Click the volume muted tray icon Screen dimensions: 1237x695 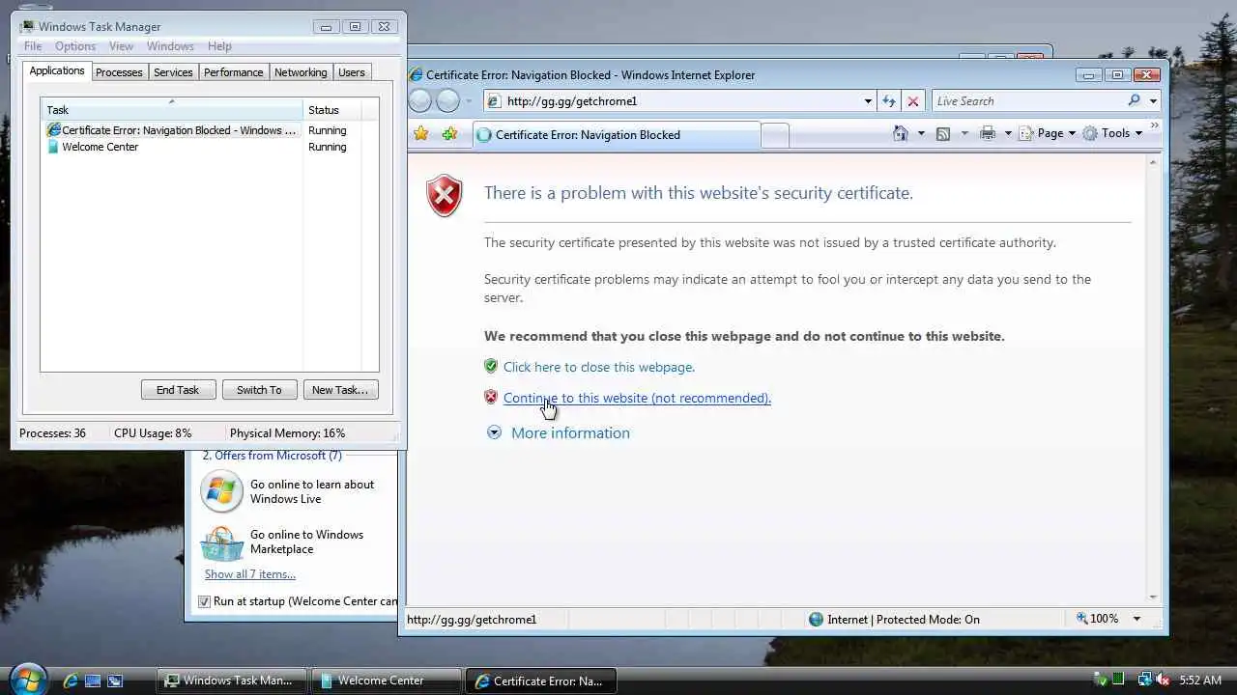(1163, 681)
